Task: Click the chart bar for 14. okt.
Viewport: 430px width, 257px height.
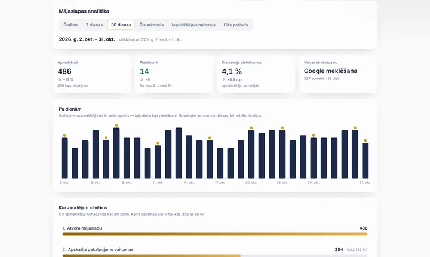Action: (x=189, y=157)
